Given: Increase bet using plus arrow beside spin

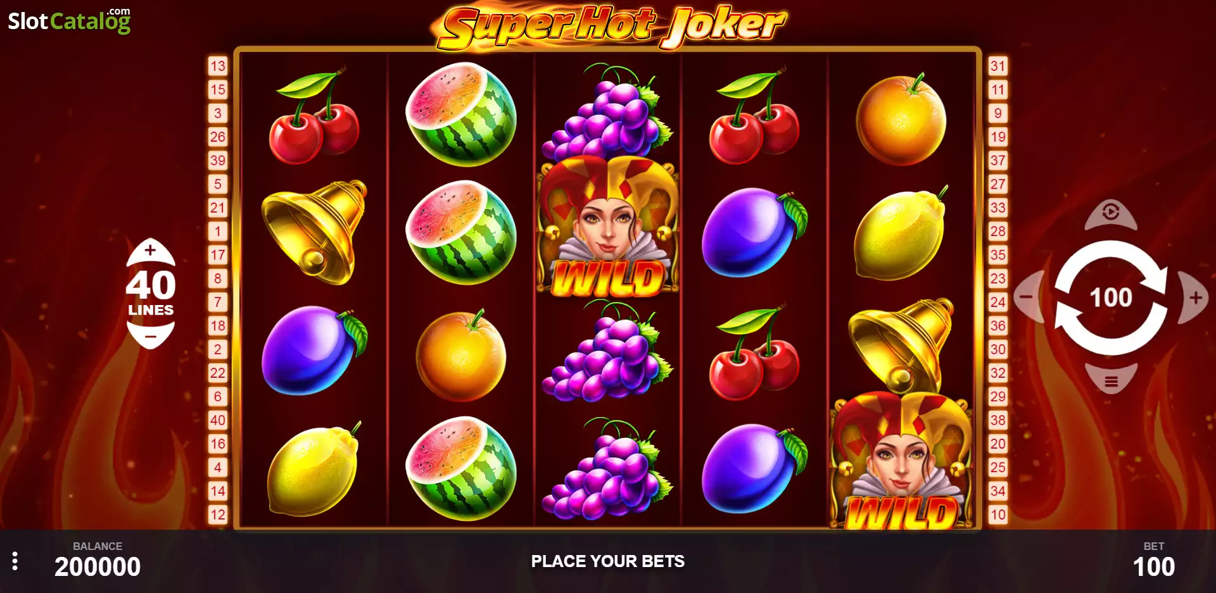Looking at the screenshot, I should [x=1193, y=297].
